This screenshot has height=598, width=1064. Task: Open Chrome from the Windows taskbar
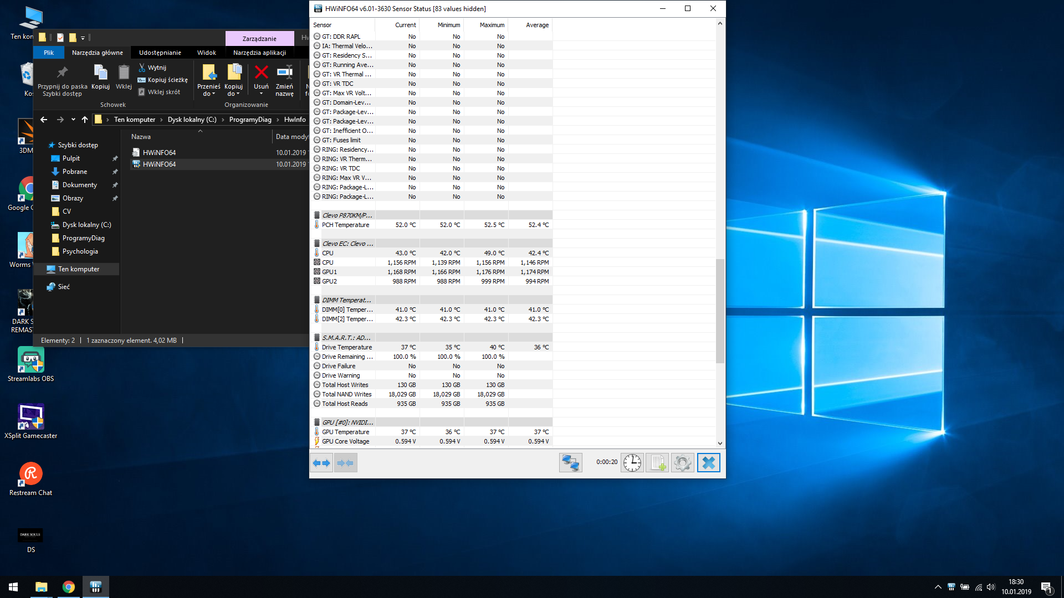[x=69, y=587]
